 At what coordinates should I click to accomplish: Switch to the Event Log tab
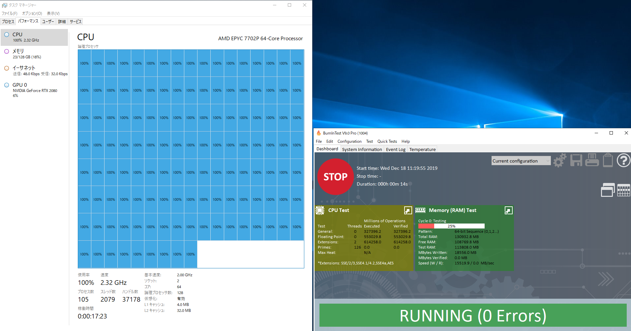396,149
